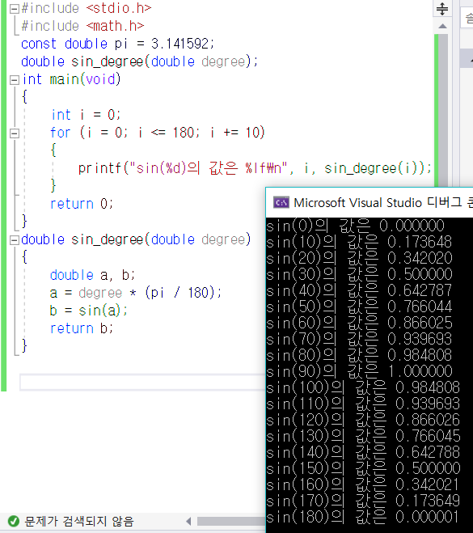Click the empty input box below the code
473x533 pixels.
143,383
